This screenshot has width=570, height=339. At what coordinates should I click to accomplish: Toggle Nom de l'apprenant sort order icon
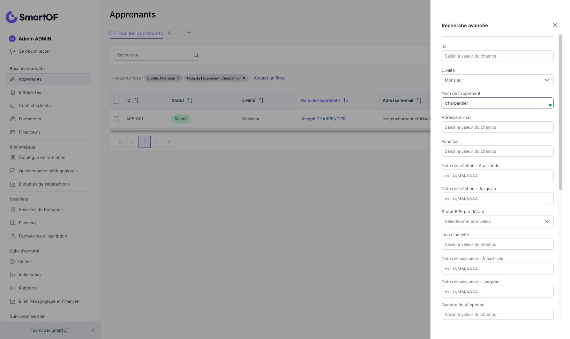tap(346, 100)
